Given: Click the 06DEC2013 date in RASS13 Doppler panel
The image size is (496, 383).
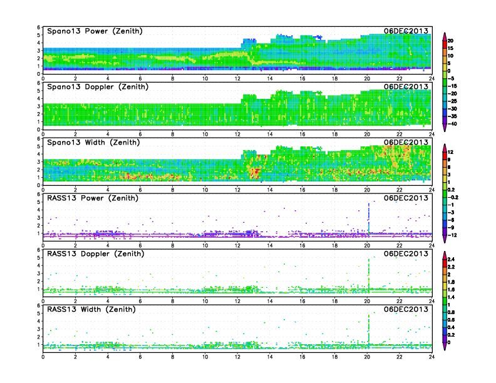Looking at the screenshot, I should [x=406, y=253].
